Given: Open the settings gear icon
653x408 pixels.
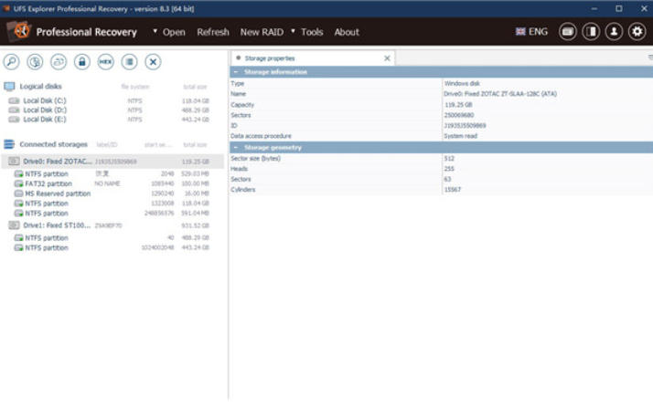Looking at the screenshot, I should [x=637, y=32].
